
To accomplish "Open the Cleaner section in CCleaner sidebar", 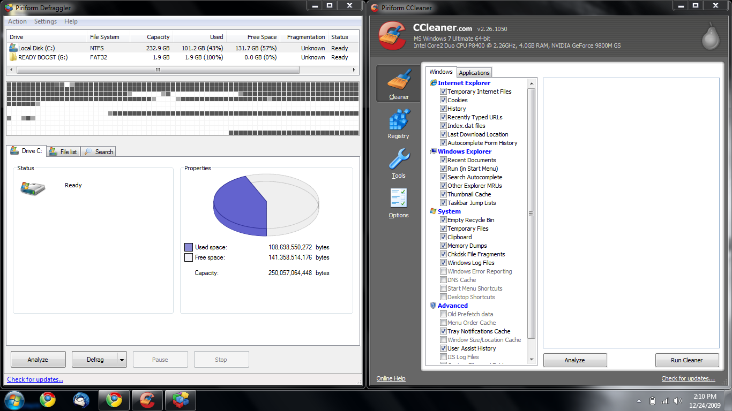I will tap(399, 83).
